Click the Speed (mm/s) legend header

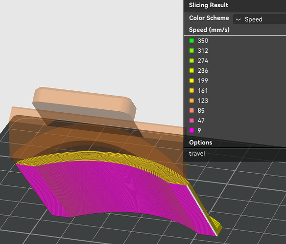pyautogui.click(x=209, y=30)
